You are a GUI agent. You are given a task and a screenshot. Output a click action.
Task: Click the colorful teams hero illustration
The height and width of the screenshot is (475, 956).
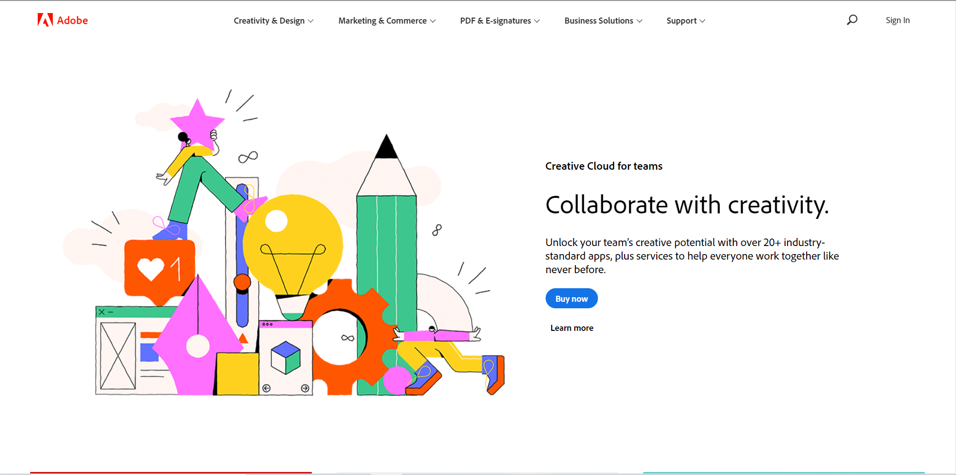tap(284, 243)
